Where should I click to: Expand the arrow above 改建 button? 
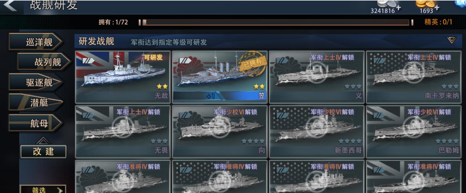[x=43, y=141]
